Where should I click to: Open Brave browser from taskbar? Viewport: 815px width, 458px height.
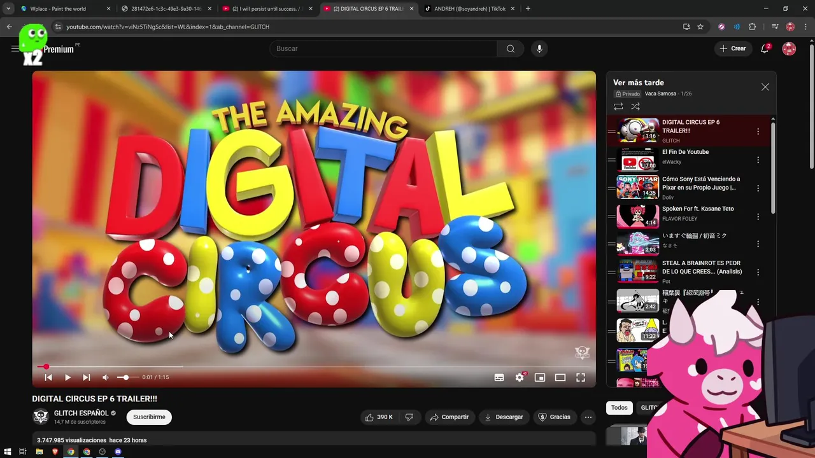pyautogui.click(x=55, y=452)
